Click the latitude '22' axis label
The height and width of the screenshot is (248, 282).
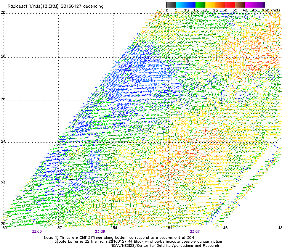coord(3,183)
